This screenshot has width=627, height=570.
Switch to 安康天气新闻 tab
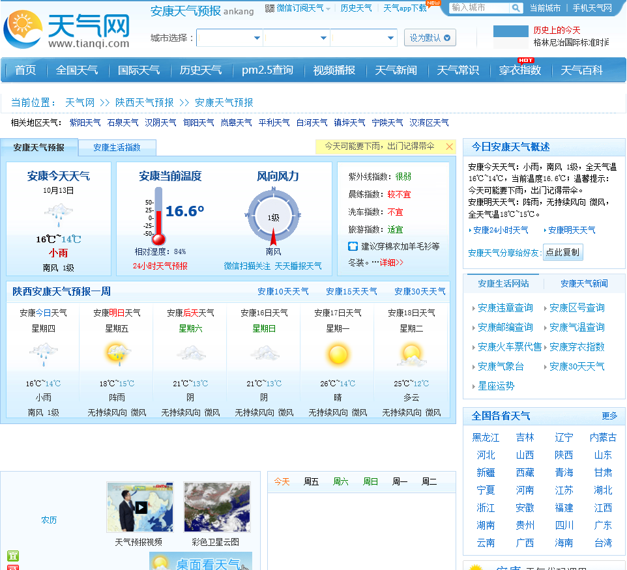coord(584,284)
